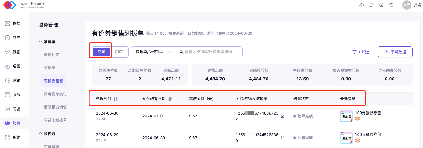
Task: Click 营销补差 link in side menu
Action: pos(51,55)
